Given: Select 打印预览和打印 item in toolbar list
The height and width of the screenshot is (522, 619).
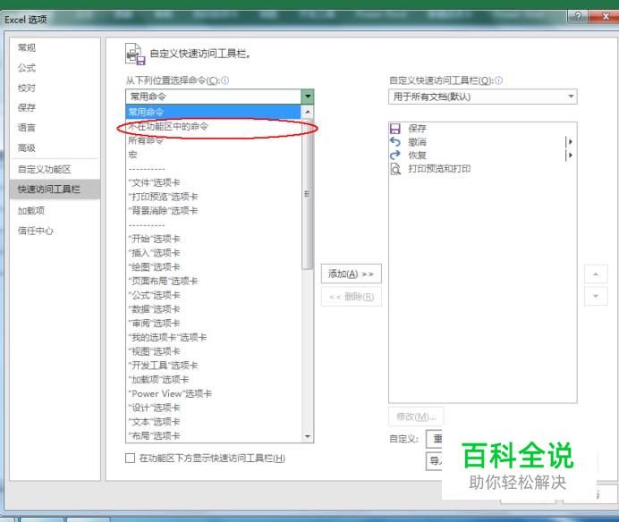Looking at the screenshot, I should (x=482, y=169).
